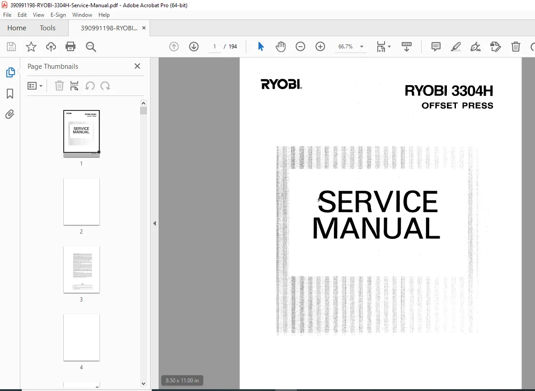Open the fit page options arrow
The width and height of the screenshot is (535, 391).
click(390, 47)
